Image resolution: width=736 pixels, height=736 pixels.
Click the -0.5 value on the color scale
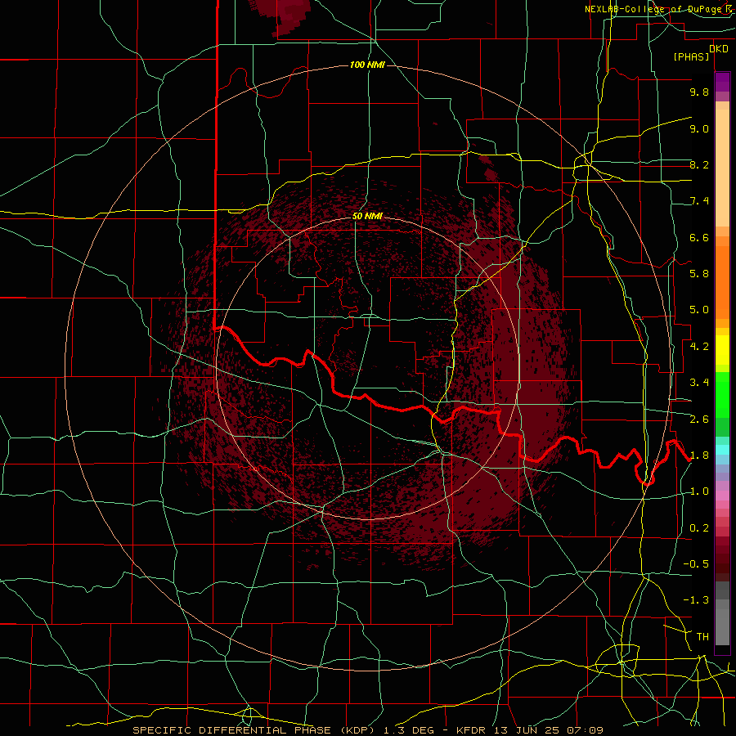[x=696, y=564]
